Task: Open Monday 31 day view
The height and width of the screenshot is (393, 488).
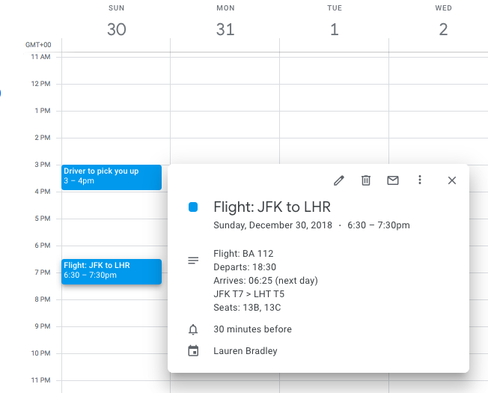Action: tap(225, 29)
